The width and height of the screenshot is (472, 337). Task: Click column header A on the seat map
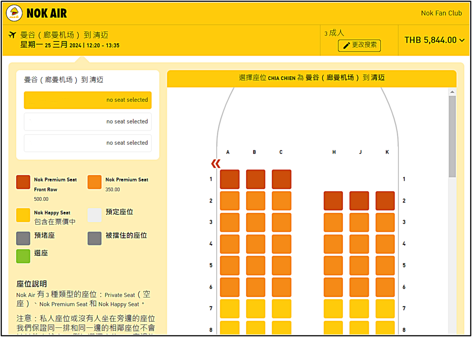point(228,152)
